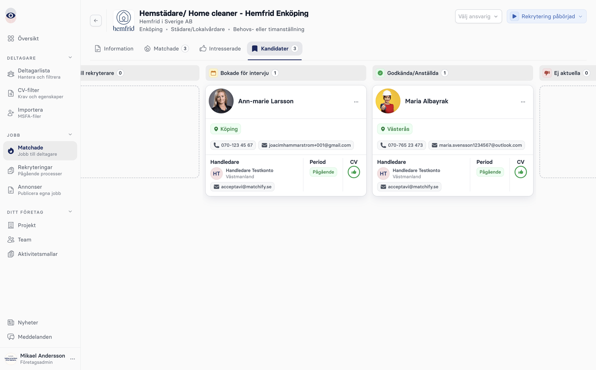Screen dimensions: 596x370
Task: Collapse the DELTAGARE section
Action: [x=70, y=57]
